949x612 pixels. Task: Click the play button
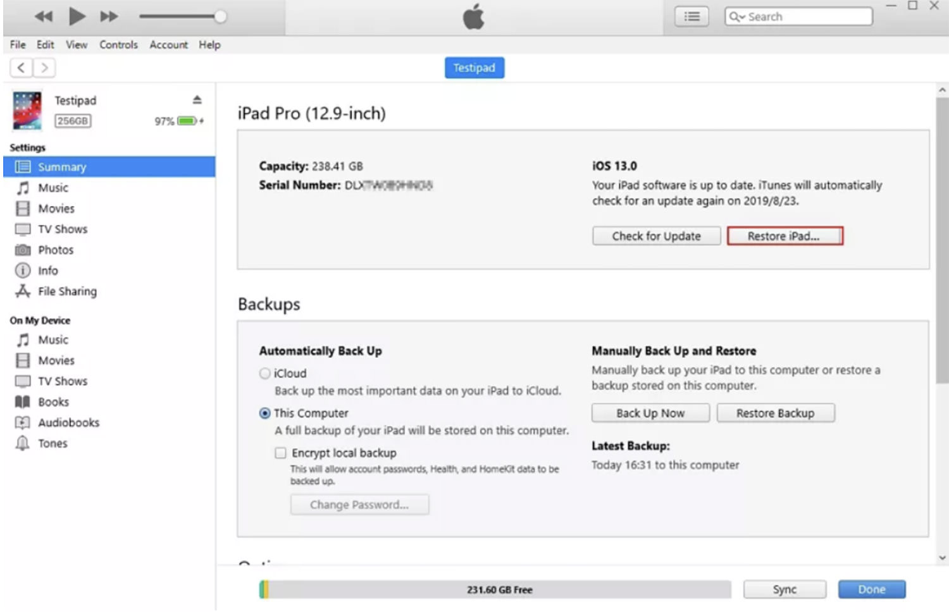(x=77, y=16)
